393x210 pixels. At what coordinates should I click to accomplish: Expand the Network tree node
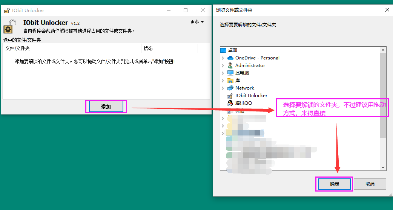pyautogui.click(x=223, y=88)
